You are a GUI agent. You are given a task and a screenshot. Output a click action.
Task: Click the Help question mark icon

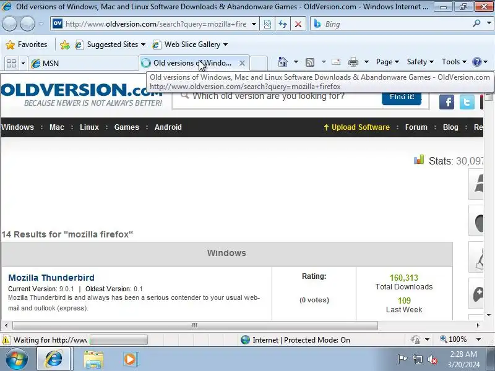476,62
